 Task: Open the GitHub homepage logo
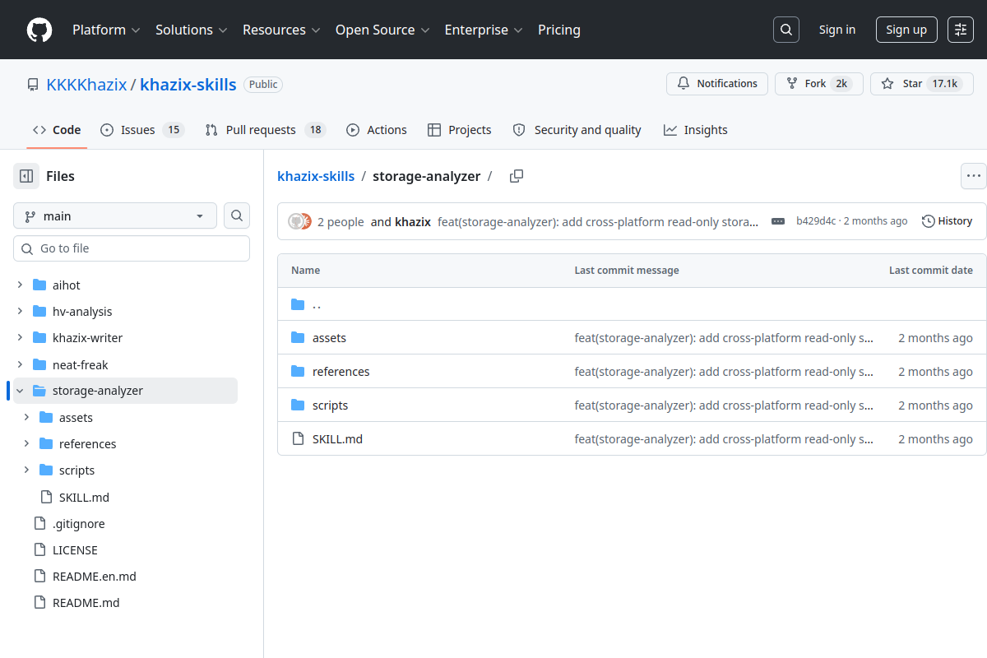(x=39, y=30)
